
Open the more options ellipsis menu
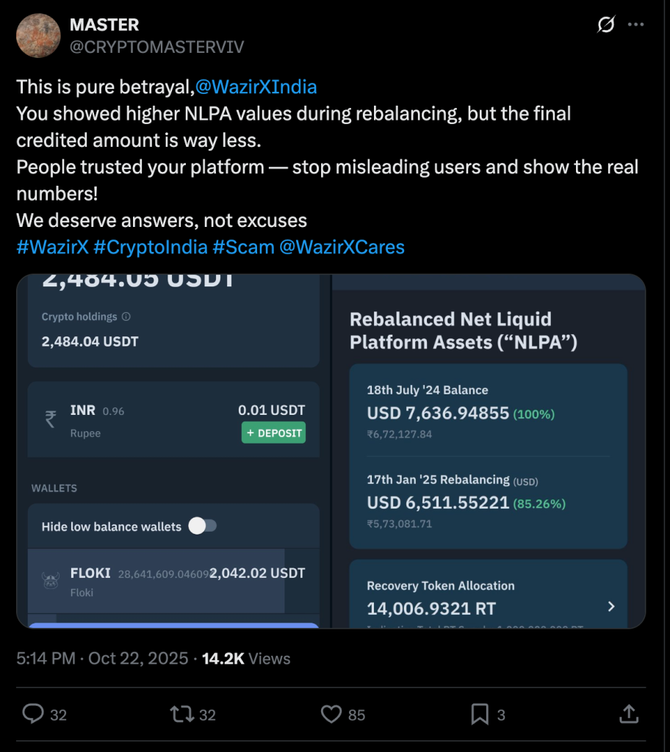tap(635, 25)
